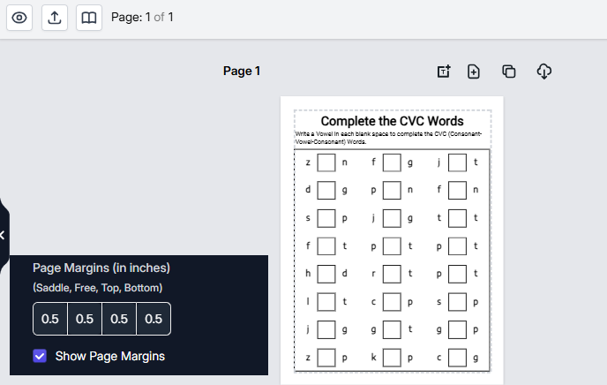Click the Free margin input field

85,319
